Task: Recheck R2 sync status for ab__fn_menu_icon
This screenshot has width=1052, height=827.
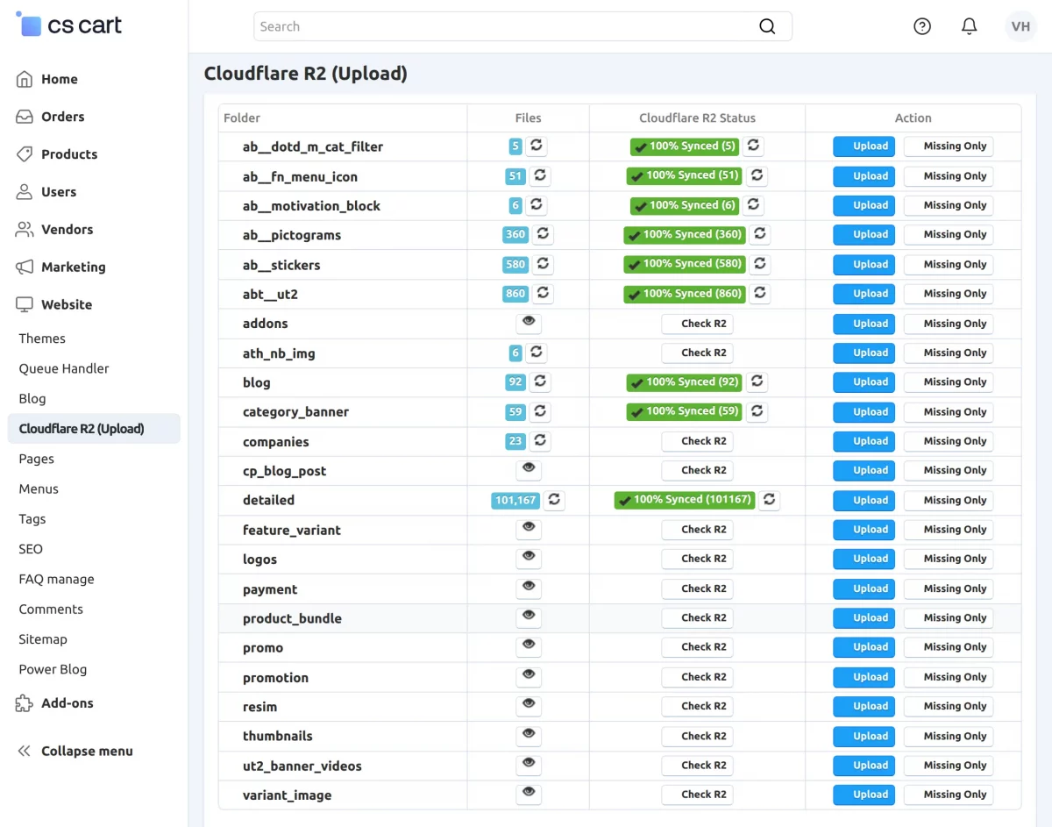Action: (757, 175)
